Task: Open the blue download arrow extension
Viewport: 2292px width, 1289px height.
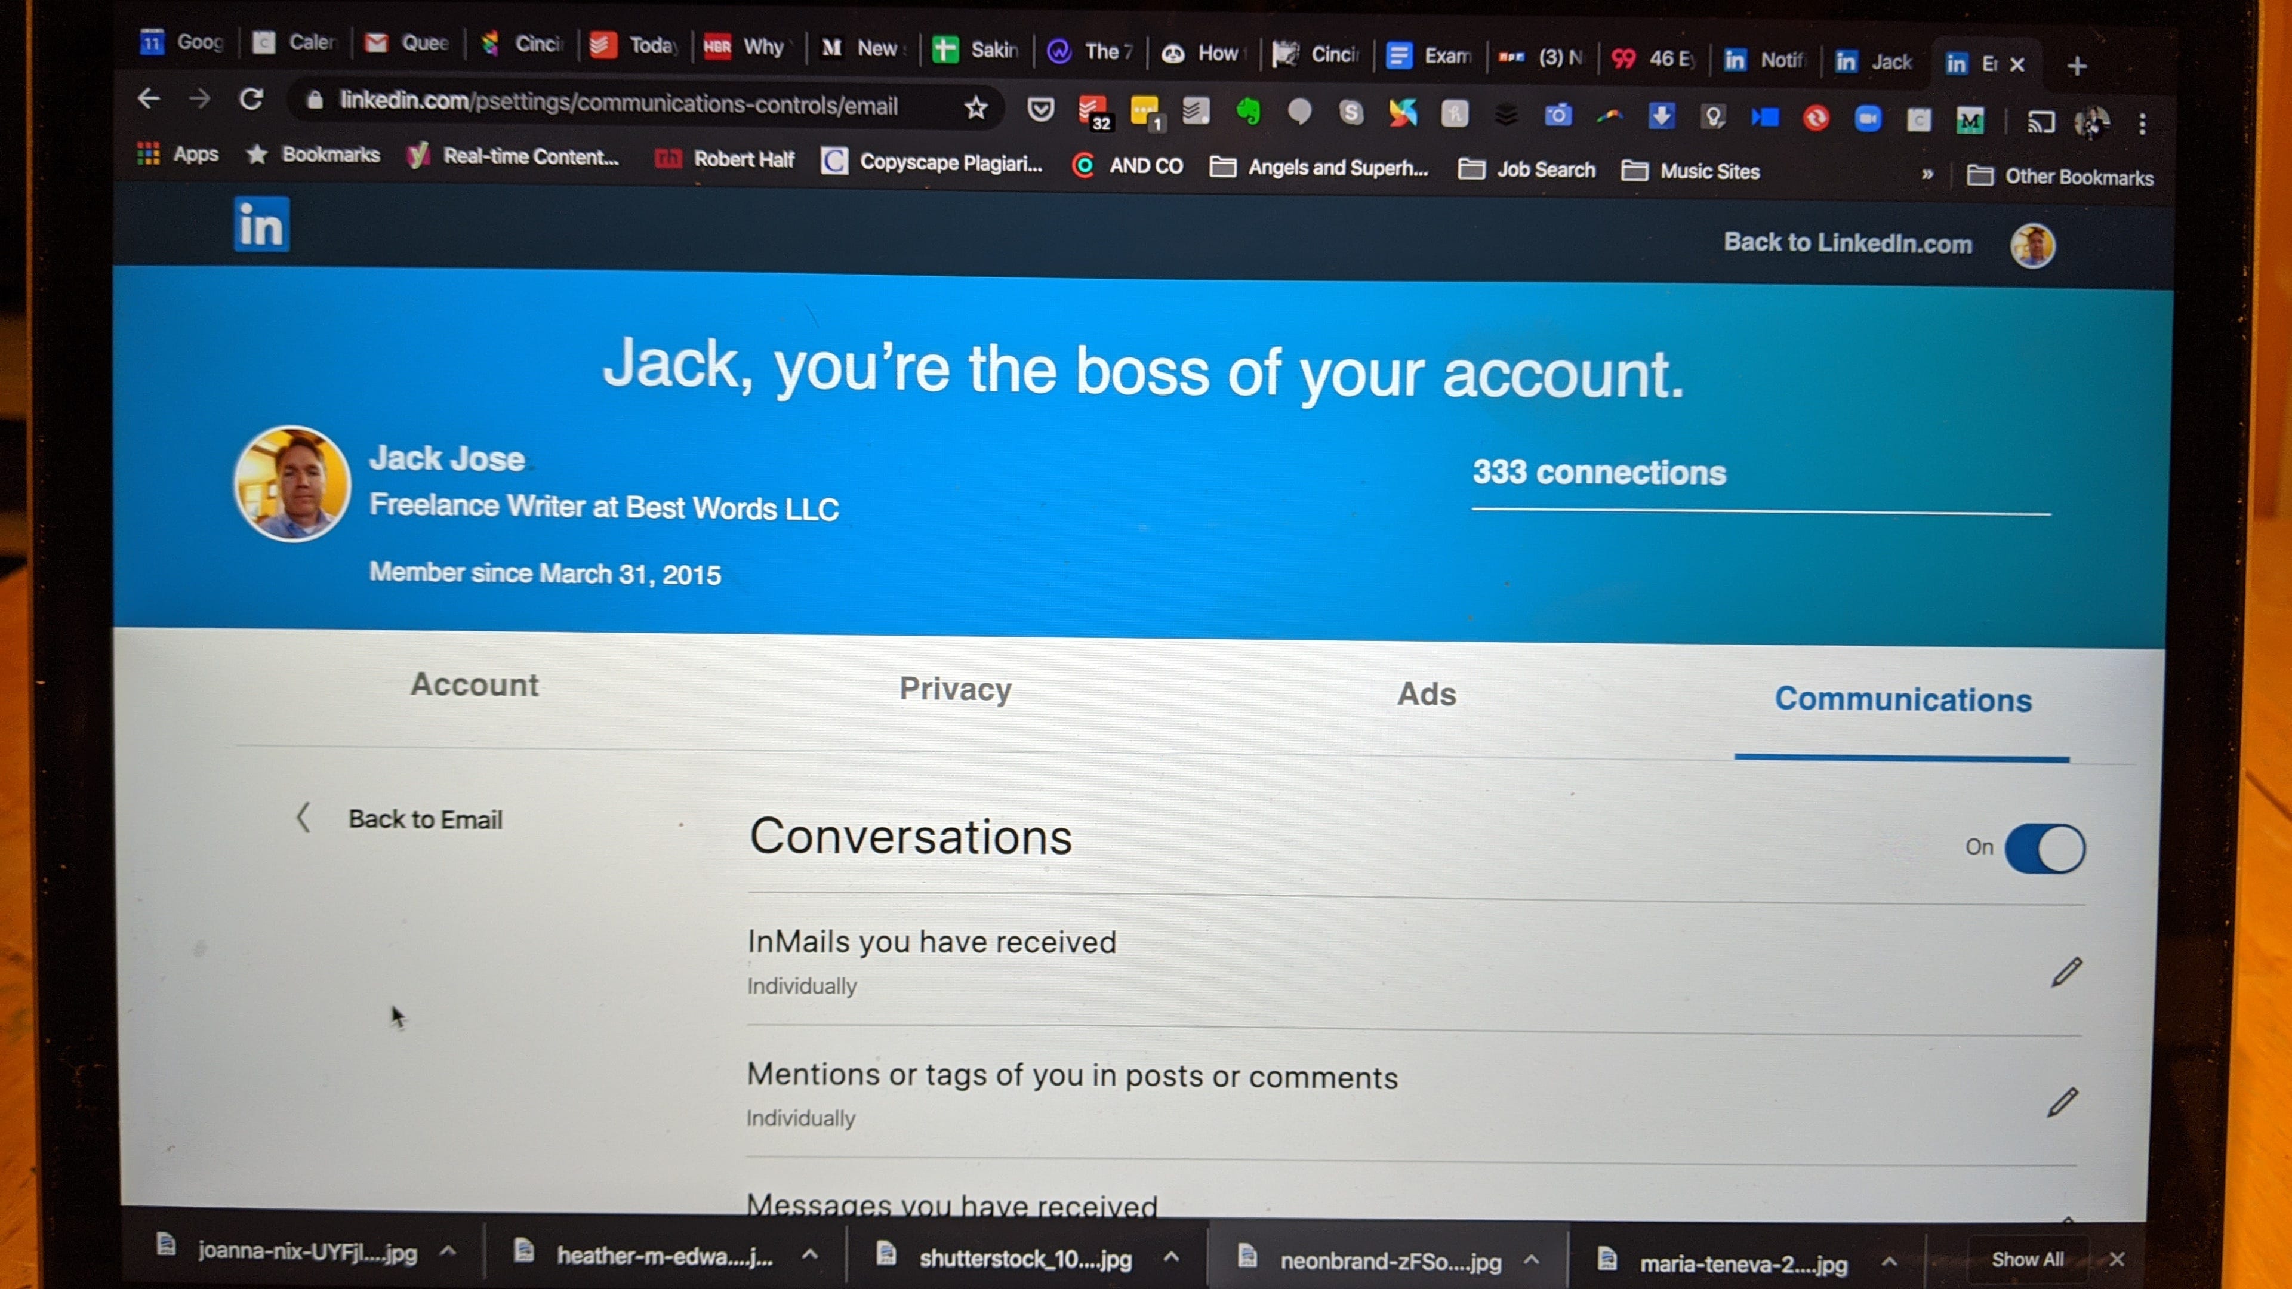Action: click(1661, 116)
